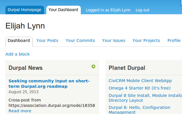
Task: Select the Your Dashboard tab
Action: pyautogui.click(x=63, y=10)
